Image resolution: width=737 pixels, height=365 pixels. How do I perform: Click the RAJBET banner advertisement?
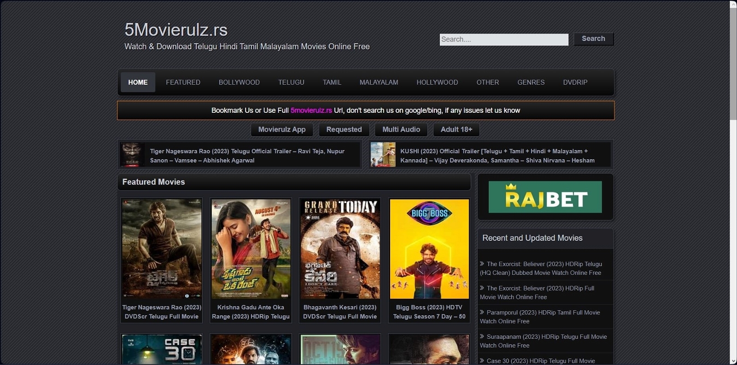pyautogui.click(x=545, y=197)
